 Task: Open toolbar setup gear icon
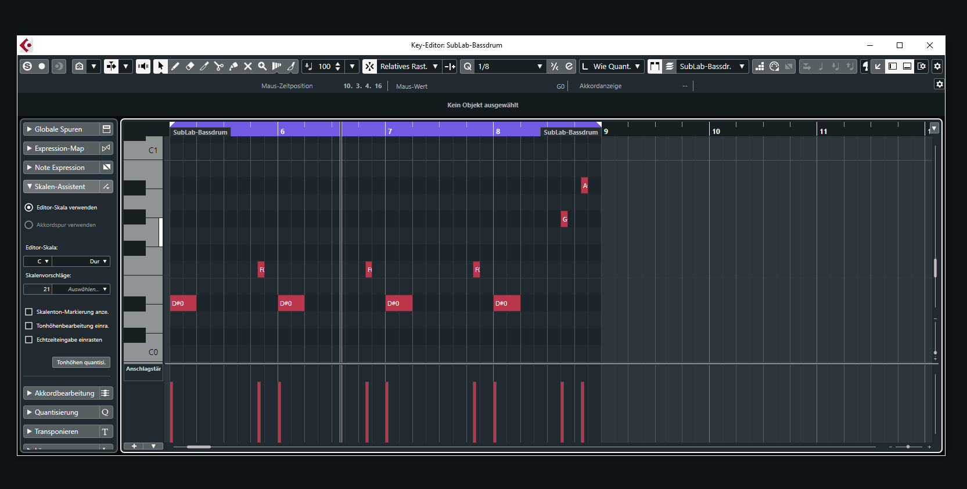click(x=937, y=66)
